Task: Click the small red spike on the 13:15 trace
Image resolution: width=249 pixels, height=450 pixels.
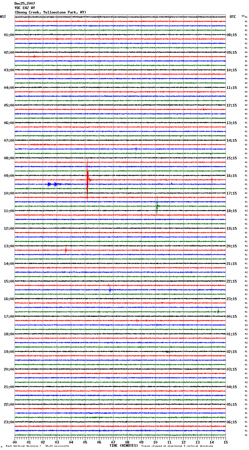Action: point(66,250)
